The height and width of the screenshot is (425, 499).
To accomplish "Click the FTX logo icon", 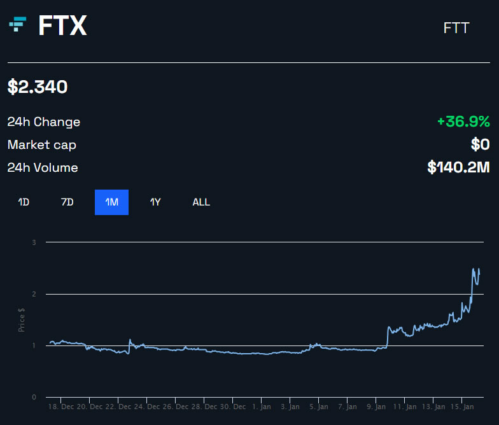I will click(17, 25).
